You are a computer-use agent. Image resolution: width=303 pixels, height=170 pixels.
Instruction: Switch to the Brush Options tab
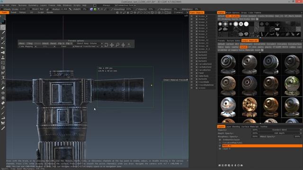[232, 13]
